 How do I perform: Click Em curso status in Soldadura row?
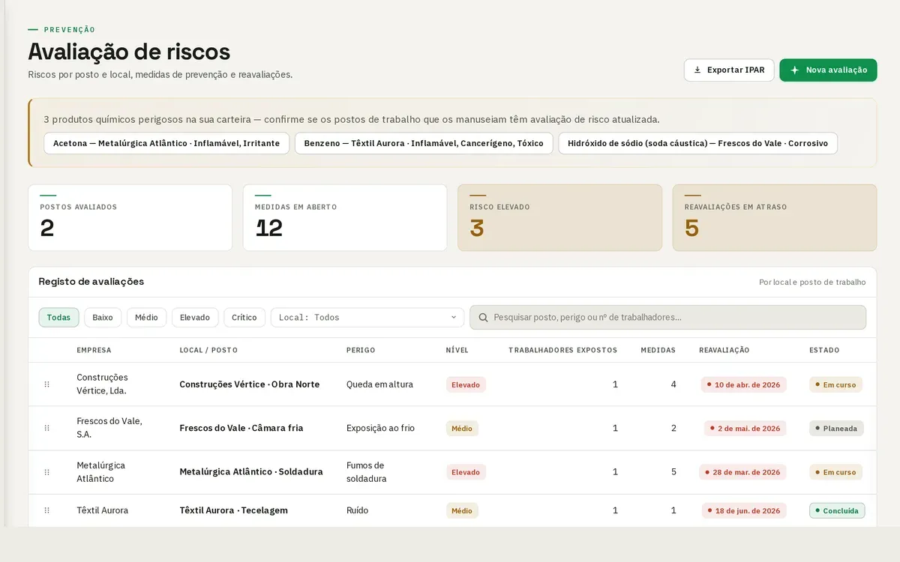point(835,472)
